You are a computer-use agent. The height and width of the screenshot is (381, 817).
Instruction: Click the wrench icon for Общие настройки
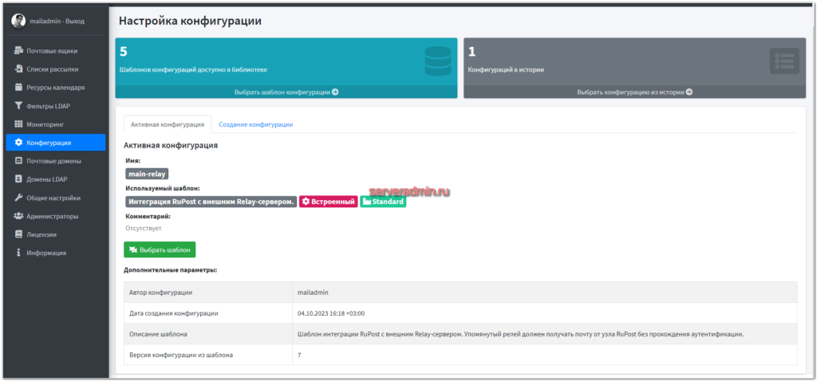(x=18, y=198)
